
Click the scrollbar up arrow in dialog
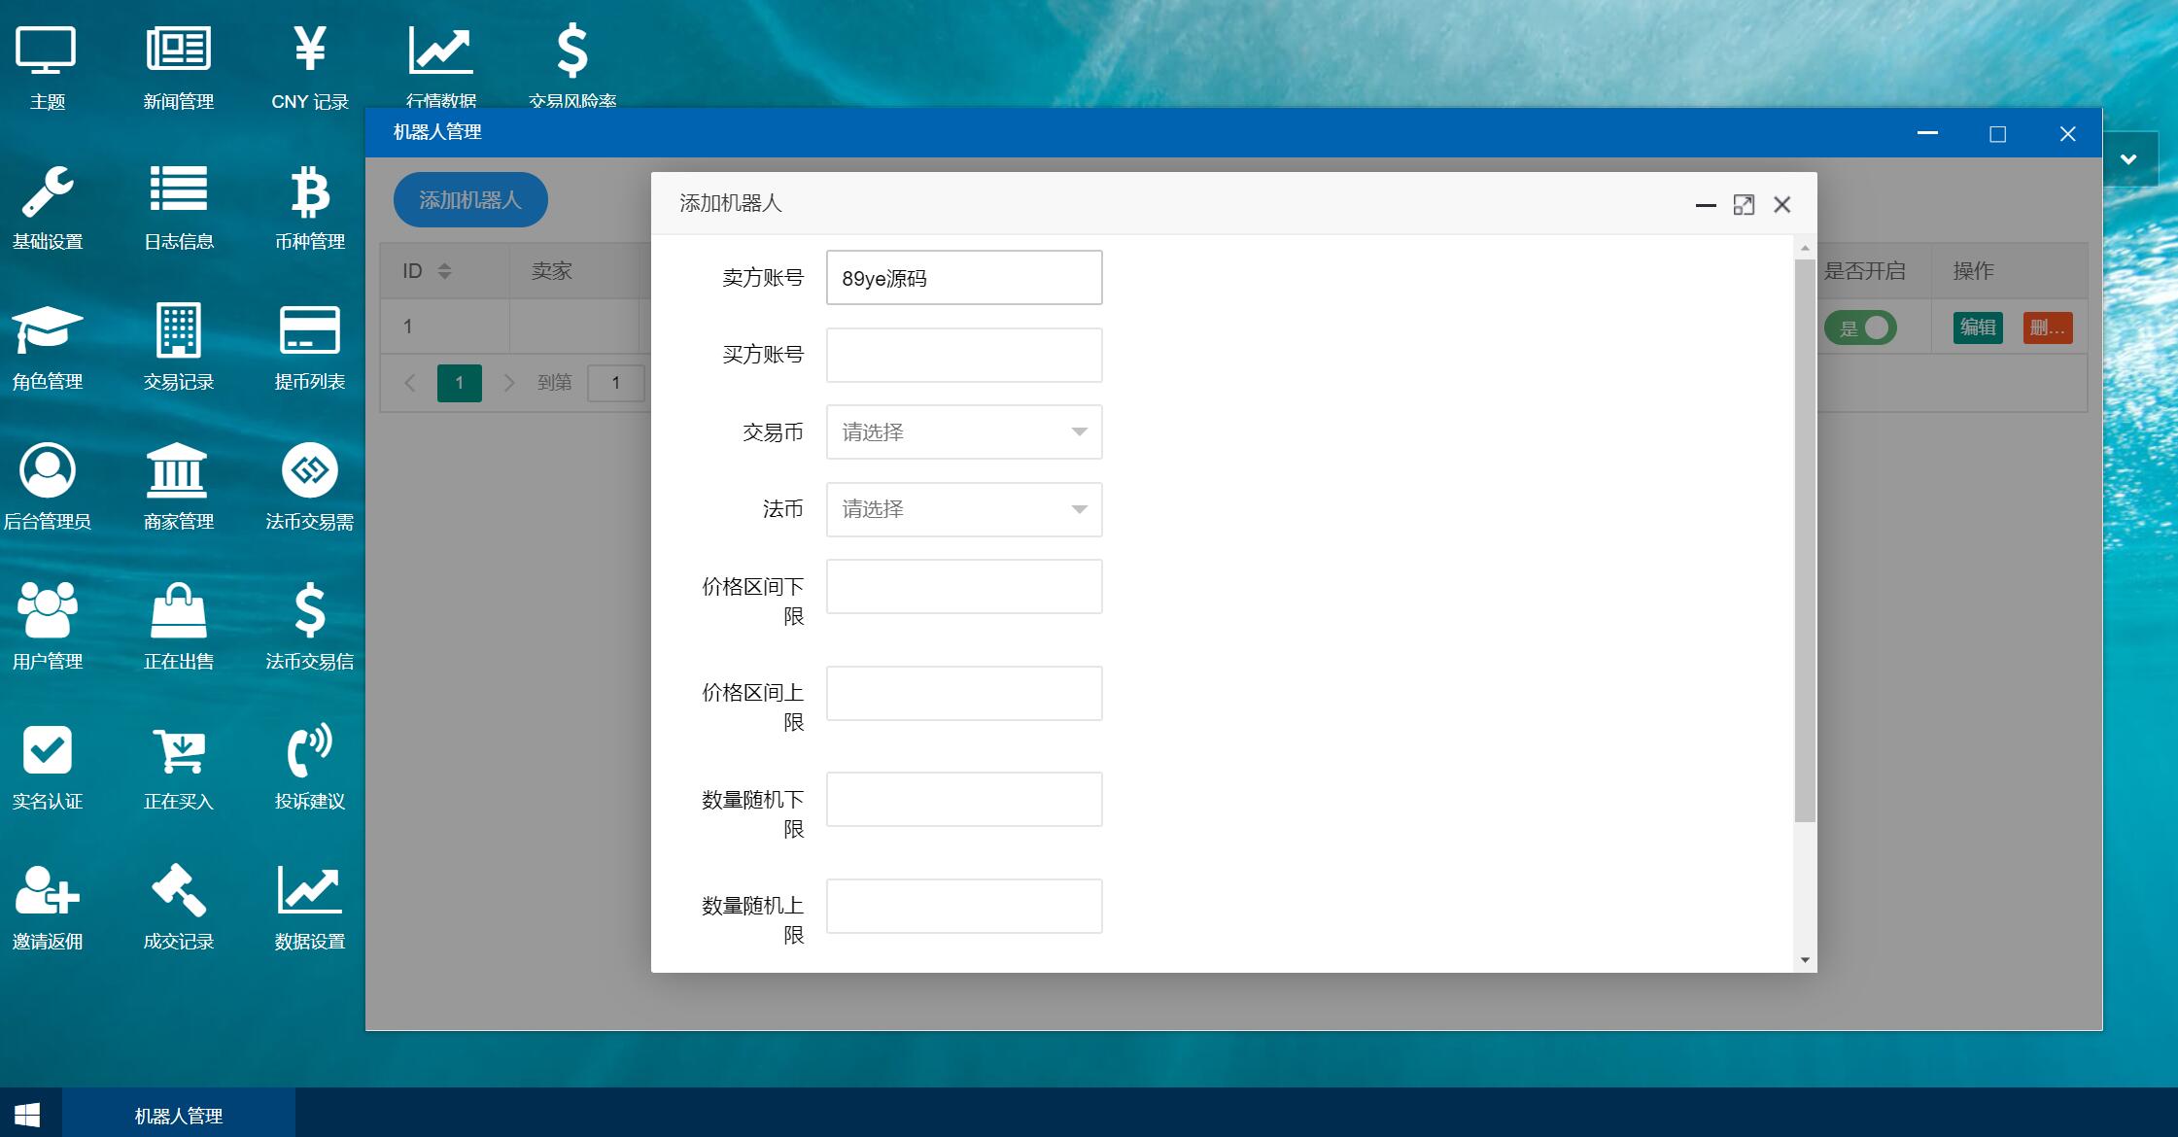[x=1805, y=248]
